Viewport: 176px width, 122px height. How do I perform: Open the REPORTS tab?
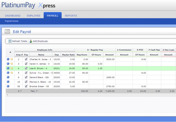click(71, 16)
